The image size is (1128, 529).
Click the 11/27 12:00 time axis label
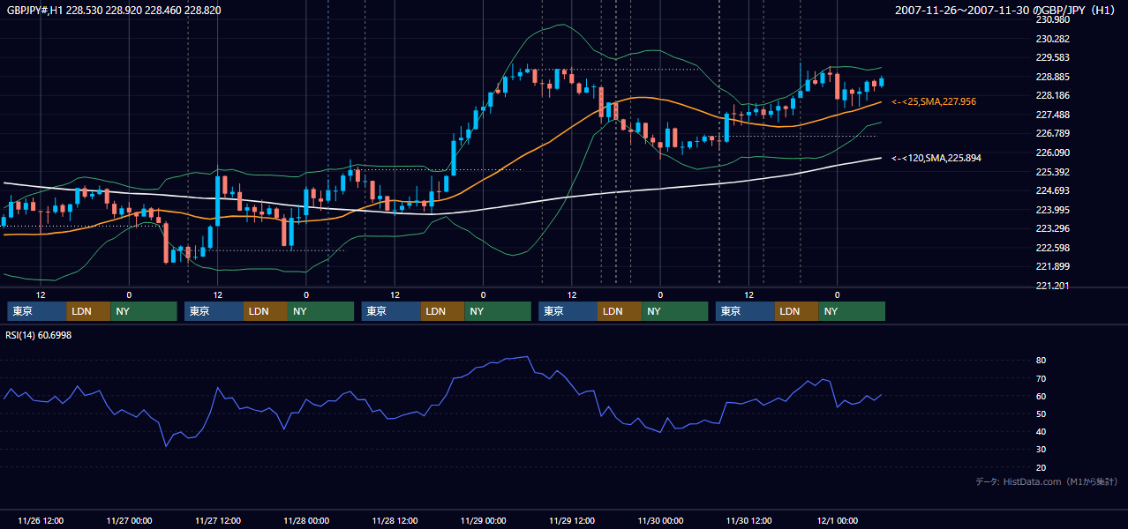coord(217,520)
